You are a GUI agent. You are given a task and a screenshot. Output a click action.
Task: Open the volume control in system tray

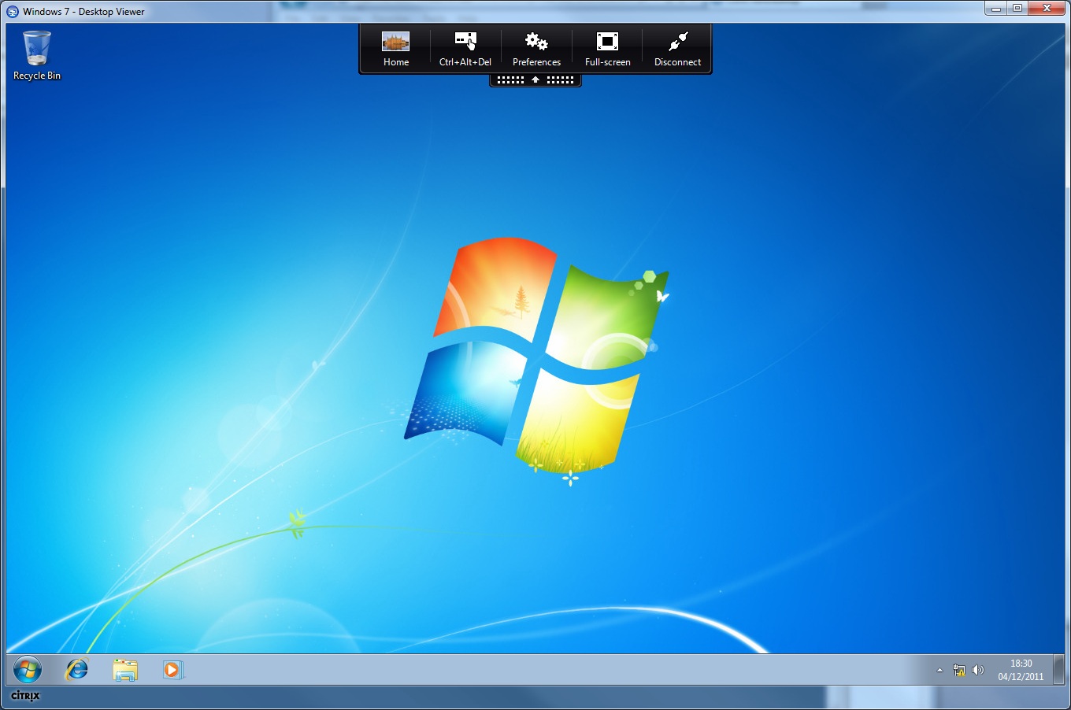978,671
